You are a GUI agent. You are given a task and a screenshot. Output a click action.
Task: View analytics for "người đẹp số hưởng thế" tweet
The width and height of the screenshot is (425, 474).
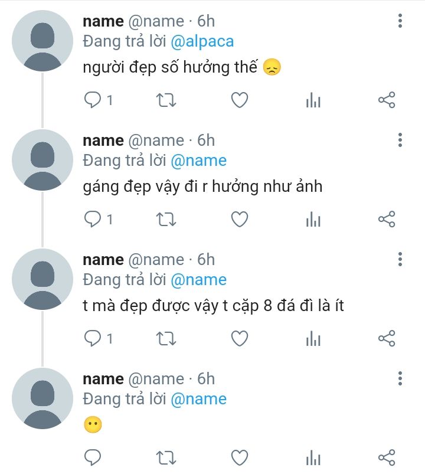click(313, 101)
